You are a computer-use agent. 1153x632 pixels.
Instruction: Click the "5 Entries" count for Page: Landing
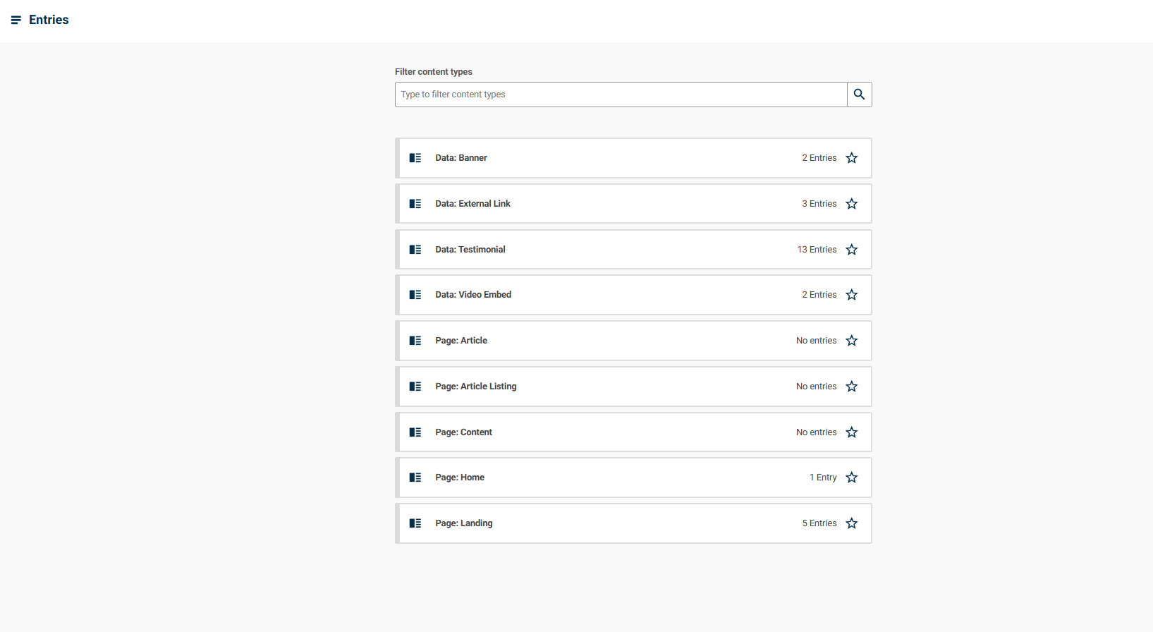coord(819,523)
